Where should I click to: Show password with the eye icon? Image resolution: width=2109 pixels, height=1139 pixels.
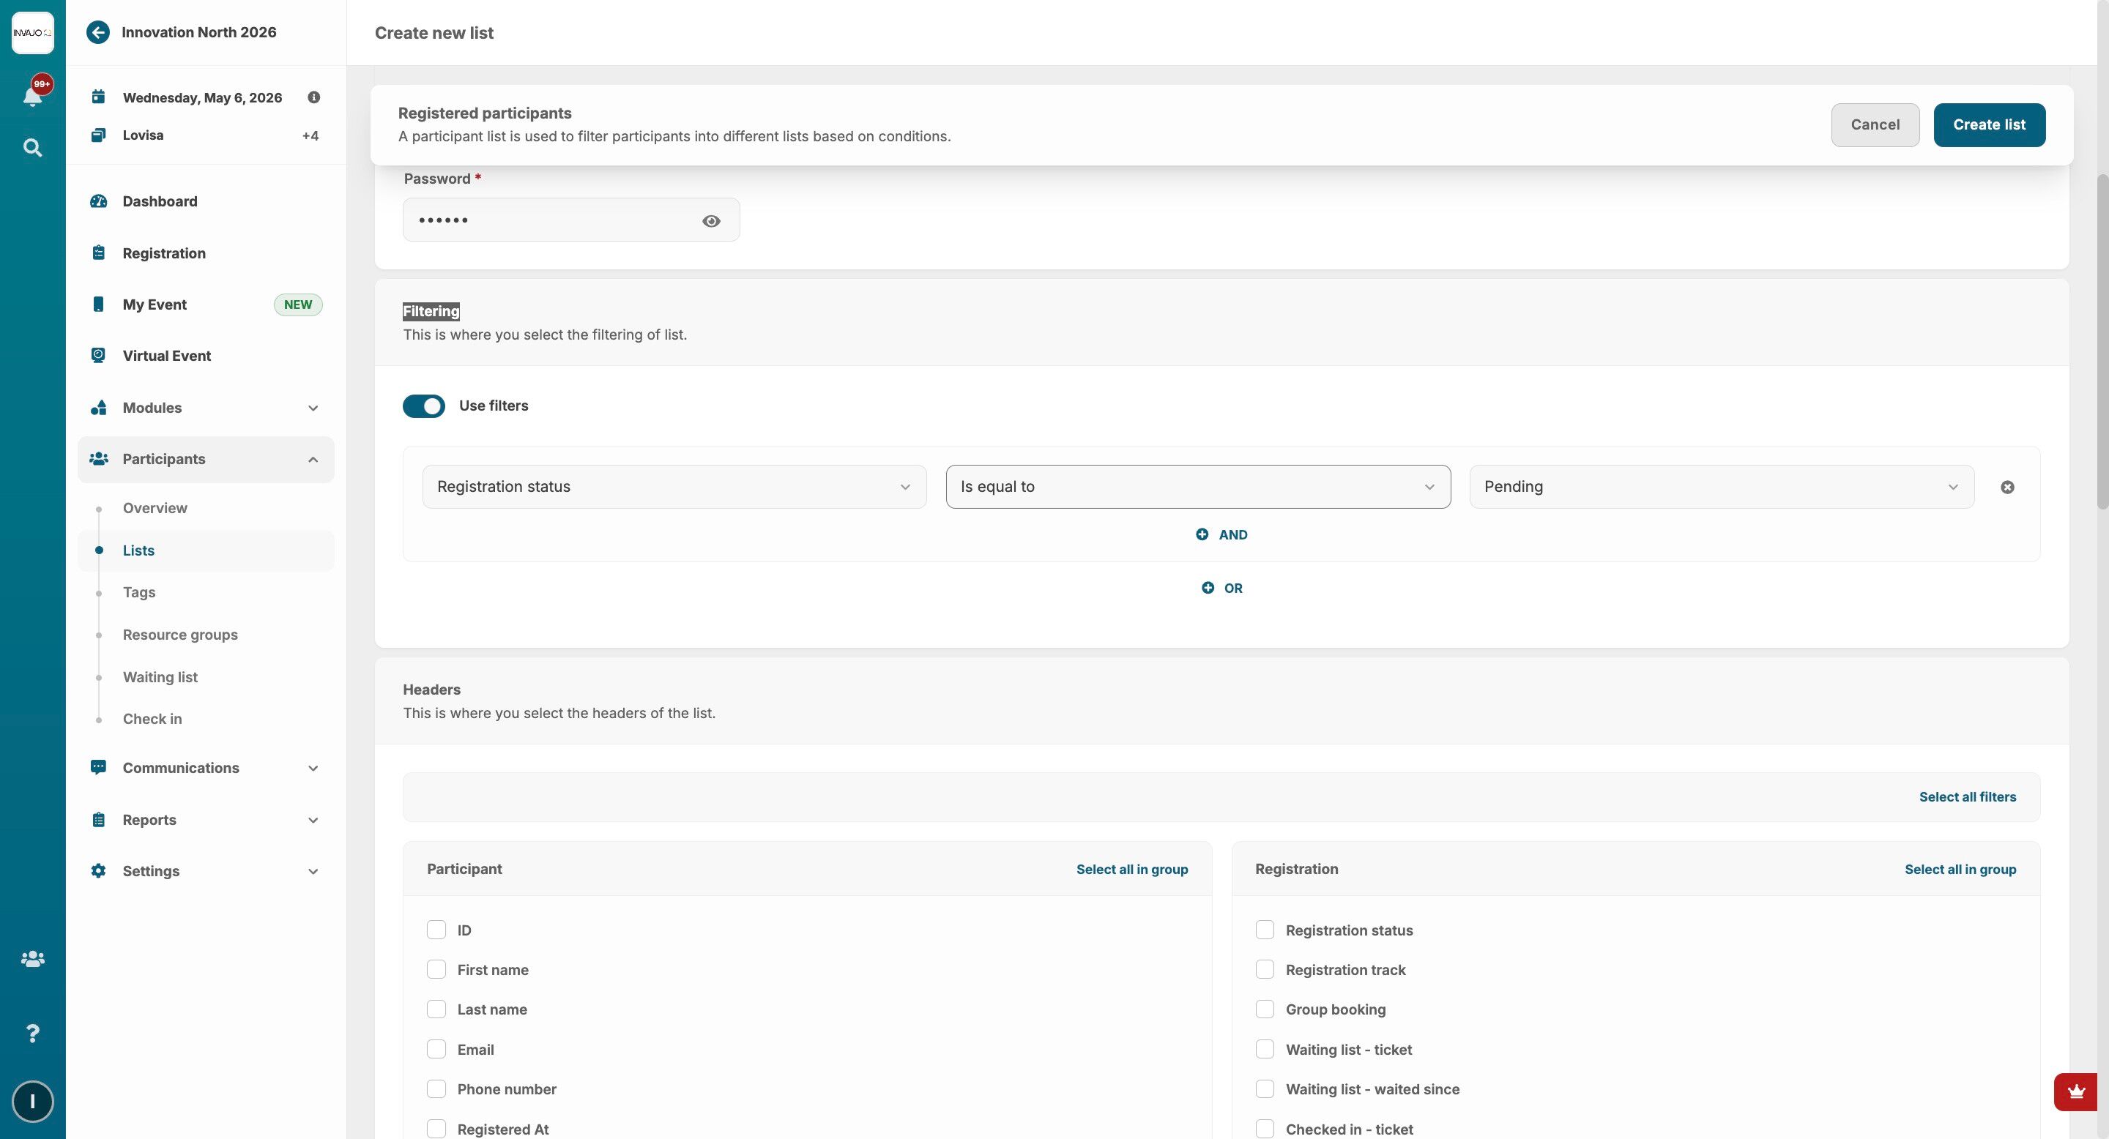coord(710,221)
